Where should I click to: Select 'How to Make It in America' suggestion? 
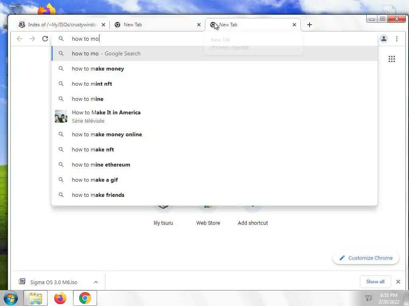point(214,116)
